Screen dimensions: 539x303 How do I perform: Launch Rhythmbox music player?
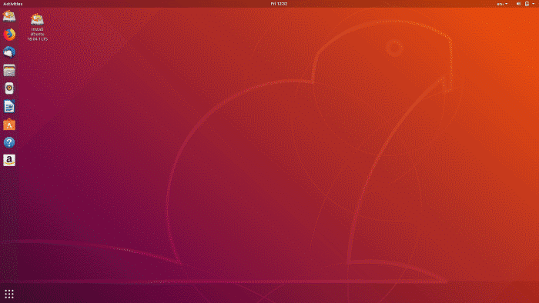coord(9,88)
